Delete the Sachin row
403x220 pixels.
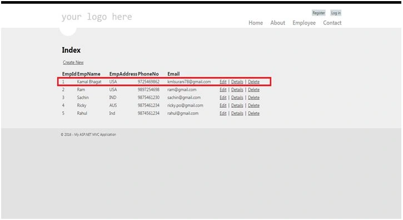pos(253,98)
